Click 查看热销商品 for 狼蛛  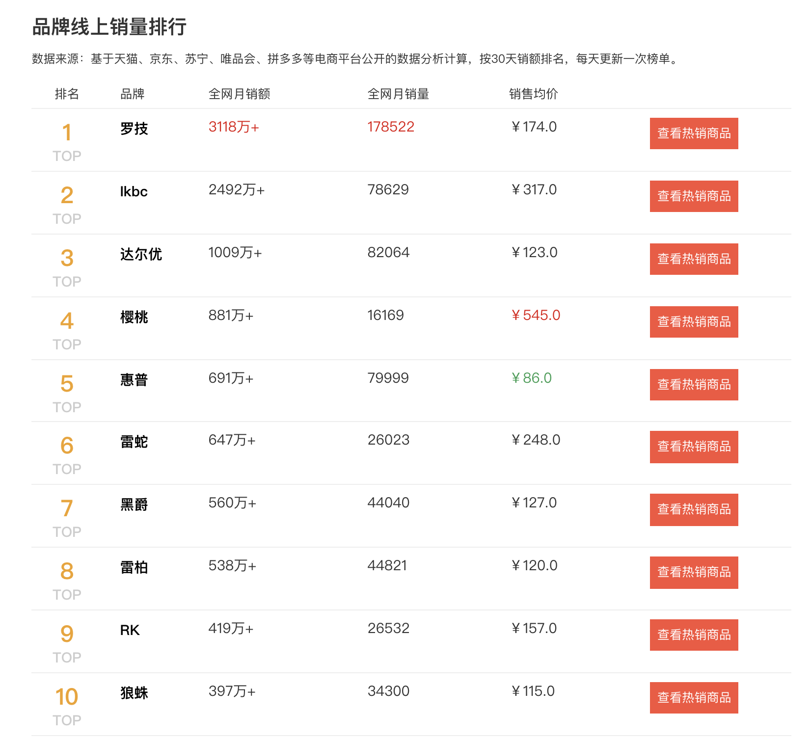click(693, 698)
